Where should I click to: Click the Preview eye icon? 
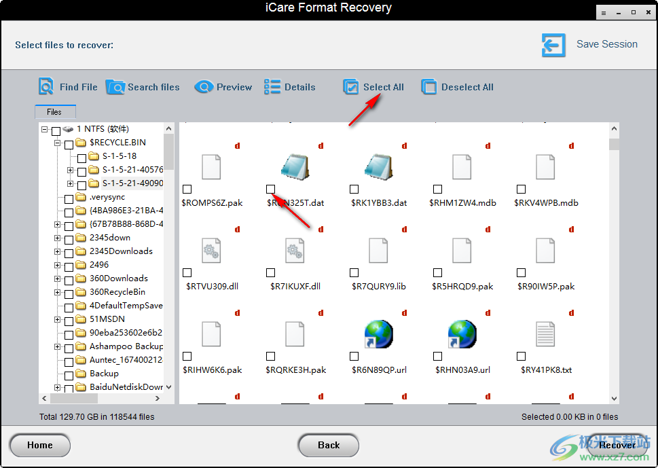204,87
